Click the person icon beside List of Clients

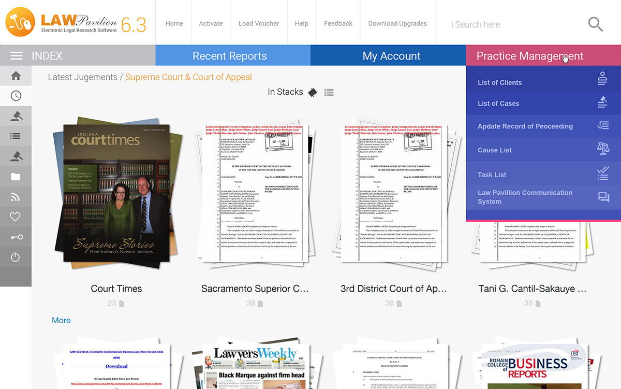(x=602, y=79)
